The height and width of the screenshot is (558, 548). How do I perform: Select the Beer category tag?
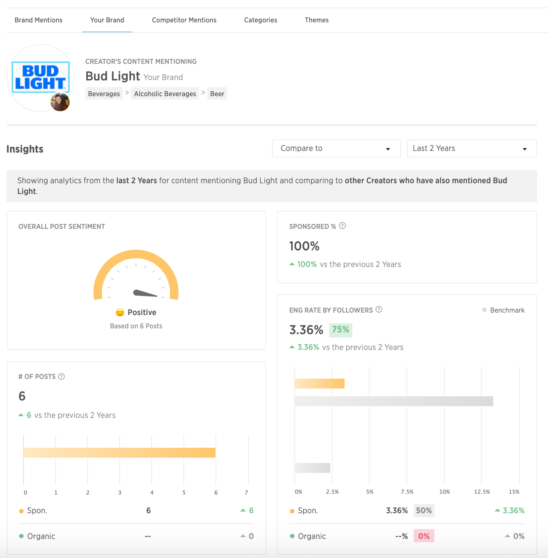point(217,94)
